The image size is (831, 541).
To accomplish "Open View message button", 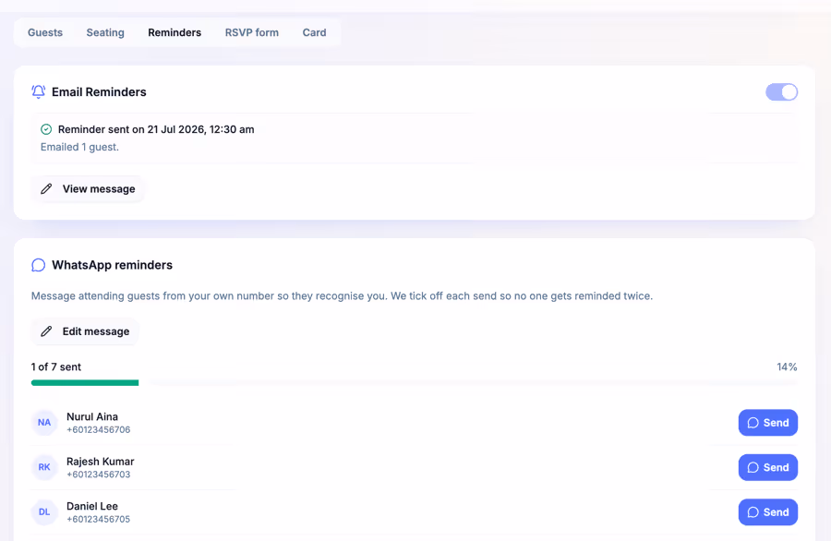I will pyautogui.click(x=88, y=188).
